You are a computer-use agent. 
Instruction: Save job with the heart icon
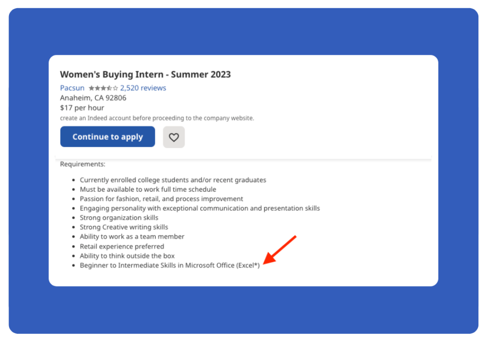pos(174,137)
